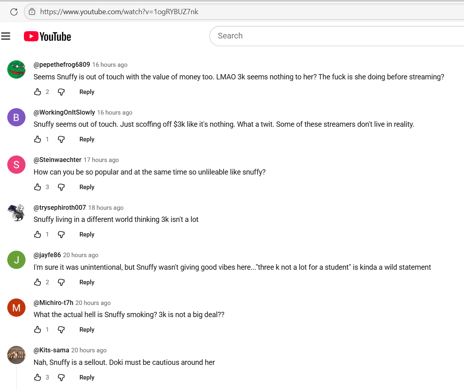
Task: Click comment starting 'Seems Snuffy is out of touch'
Action: tap(239, 77)
